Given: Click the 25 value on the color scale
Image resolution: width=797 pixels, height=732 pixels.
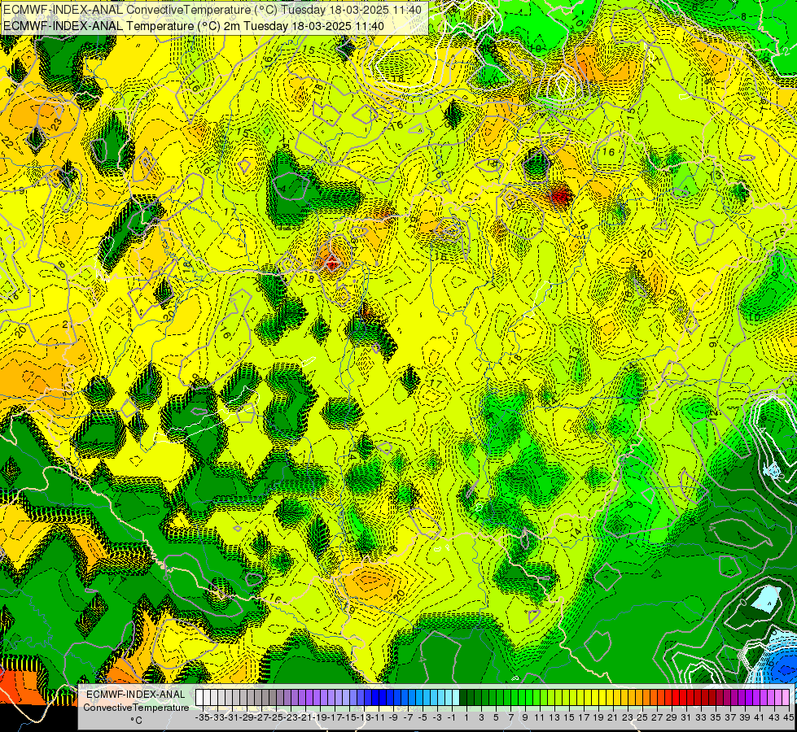Looking at the screenshot, I should pyautogui.click(x=642, y=718).
